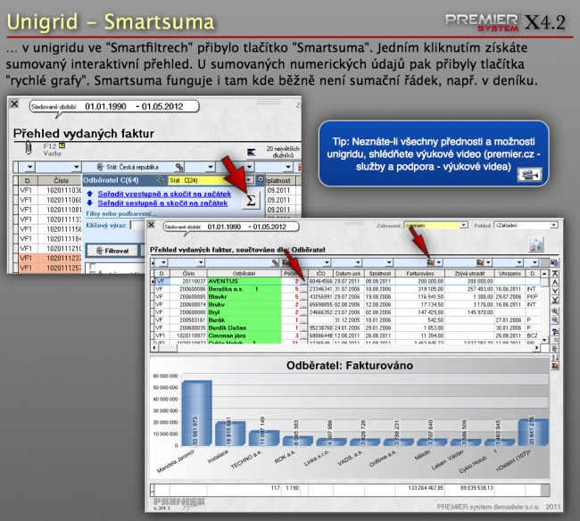Click Seřadit vzestupně a skočit na začátek
The height and width of the screenshot is (521, 580).
click(x=164, y=194)
